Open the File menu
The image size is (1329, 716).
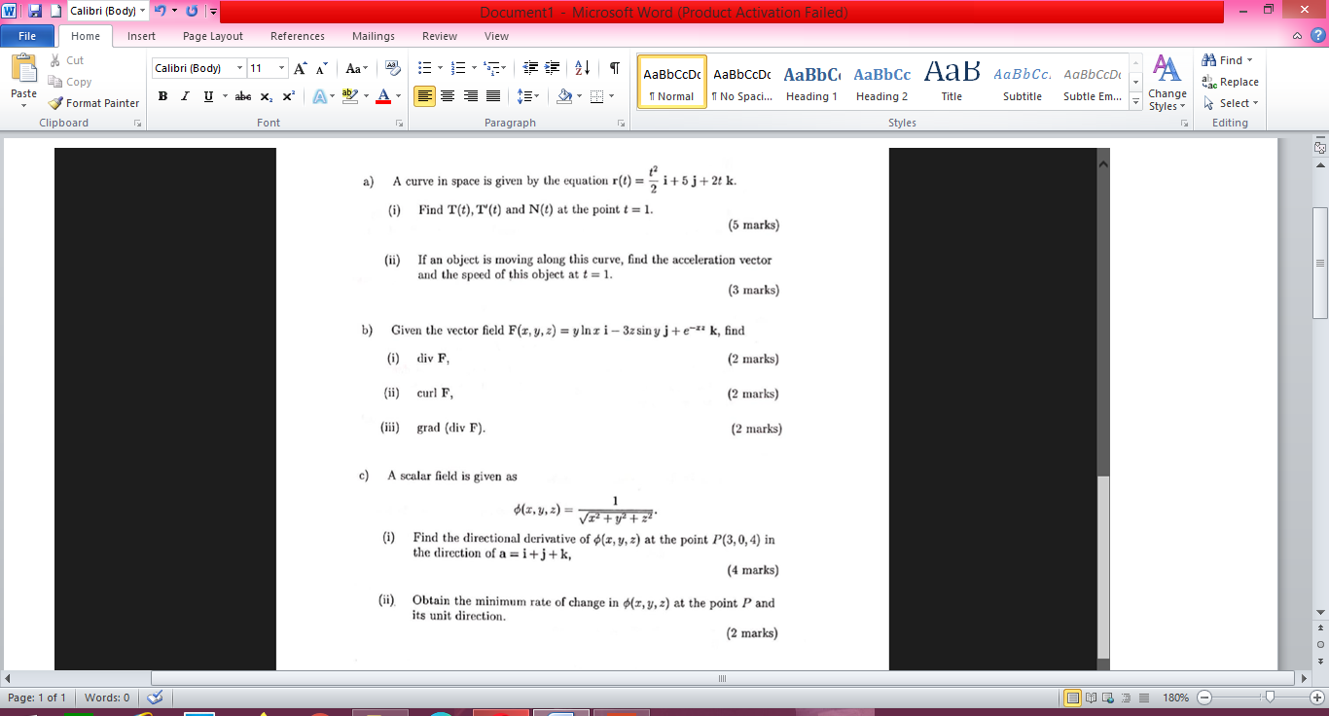[27, 35]
